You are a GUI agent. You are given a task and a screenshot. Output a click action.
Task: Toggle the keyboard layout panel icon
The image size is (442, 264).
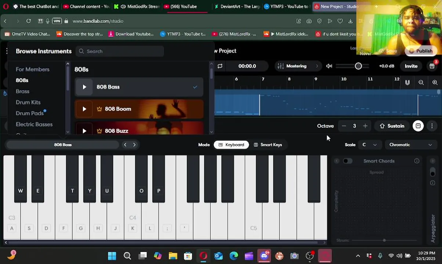click(418, 126)
